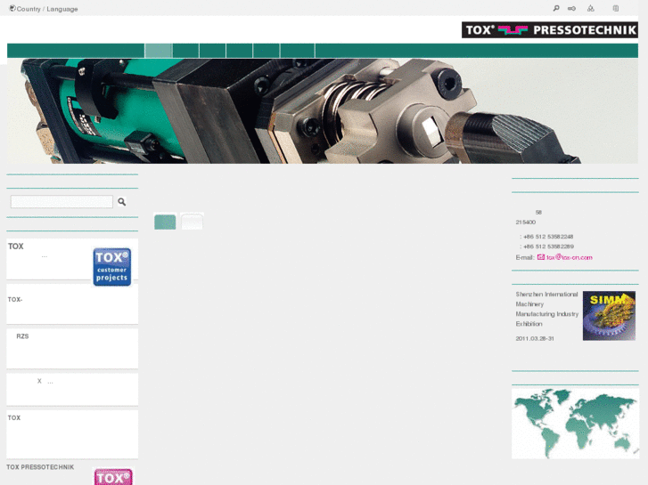Click the rightmost document icon in the top bar
The height and width of the screenshot is (485, 648).
[616, 8]
